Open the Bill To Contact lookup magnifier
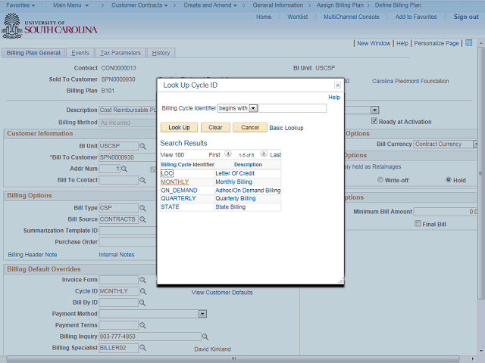Image resolution: width=485 pixels, height=363 pixels. pyautogui.click(x=142, y=180)
